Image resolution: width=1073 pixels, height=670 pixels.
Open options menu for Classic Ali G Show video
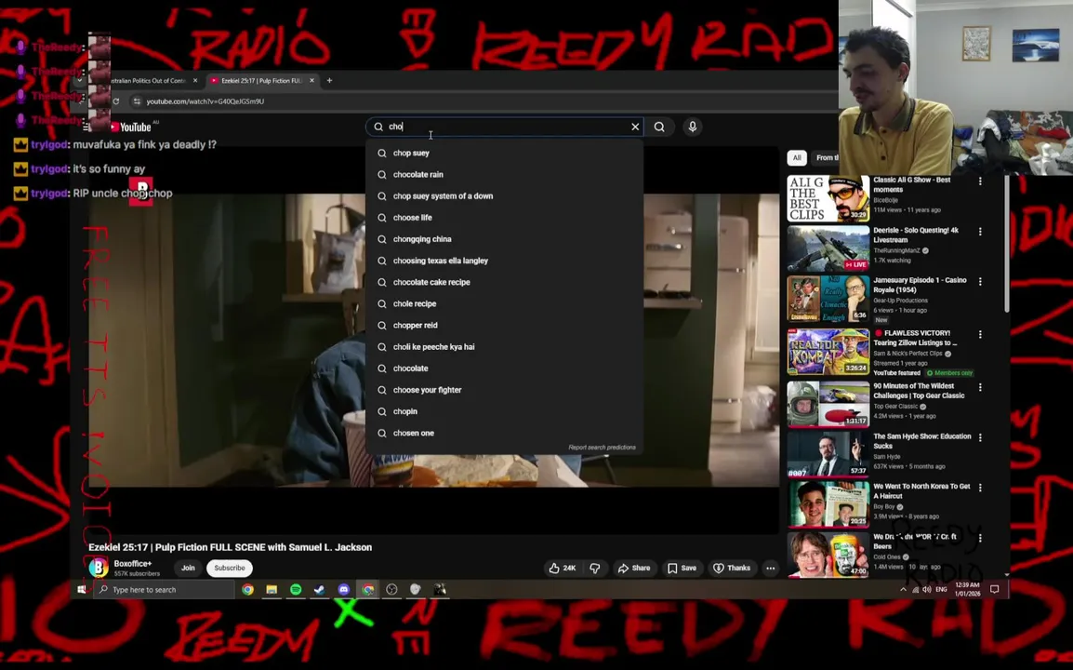click(980, 181)
